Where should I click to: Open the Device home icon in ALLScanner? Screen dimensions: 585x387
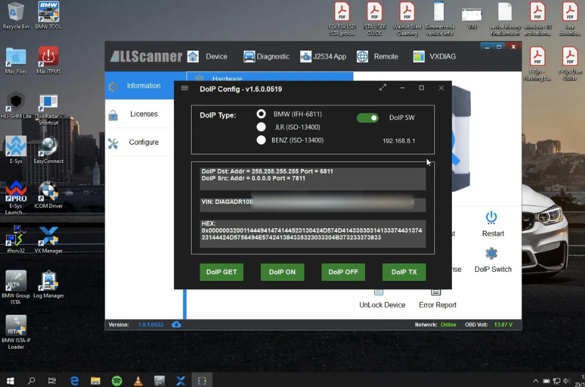tap(193, 56)
